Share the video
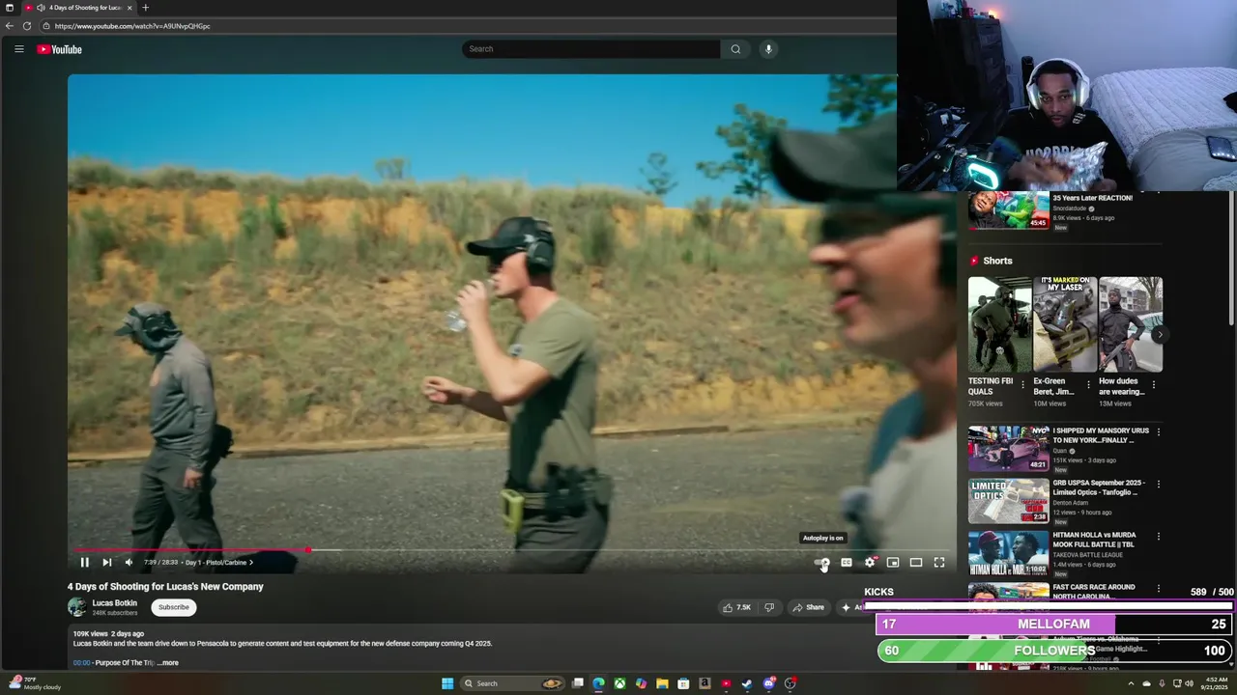Image resolution: width=1237 pixels, height=695 pixels. (808, 607)
